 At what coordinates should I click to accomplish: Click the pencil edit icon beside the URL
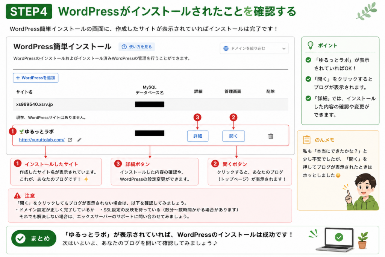point(79,140)
